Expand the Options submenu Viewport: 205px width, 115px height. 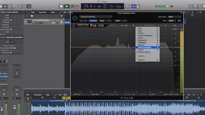pyautogui.click(x=147, y=60)
